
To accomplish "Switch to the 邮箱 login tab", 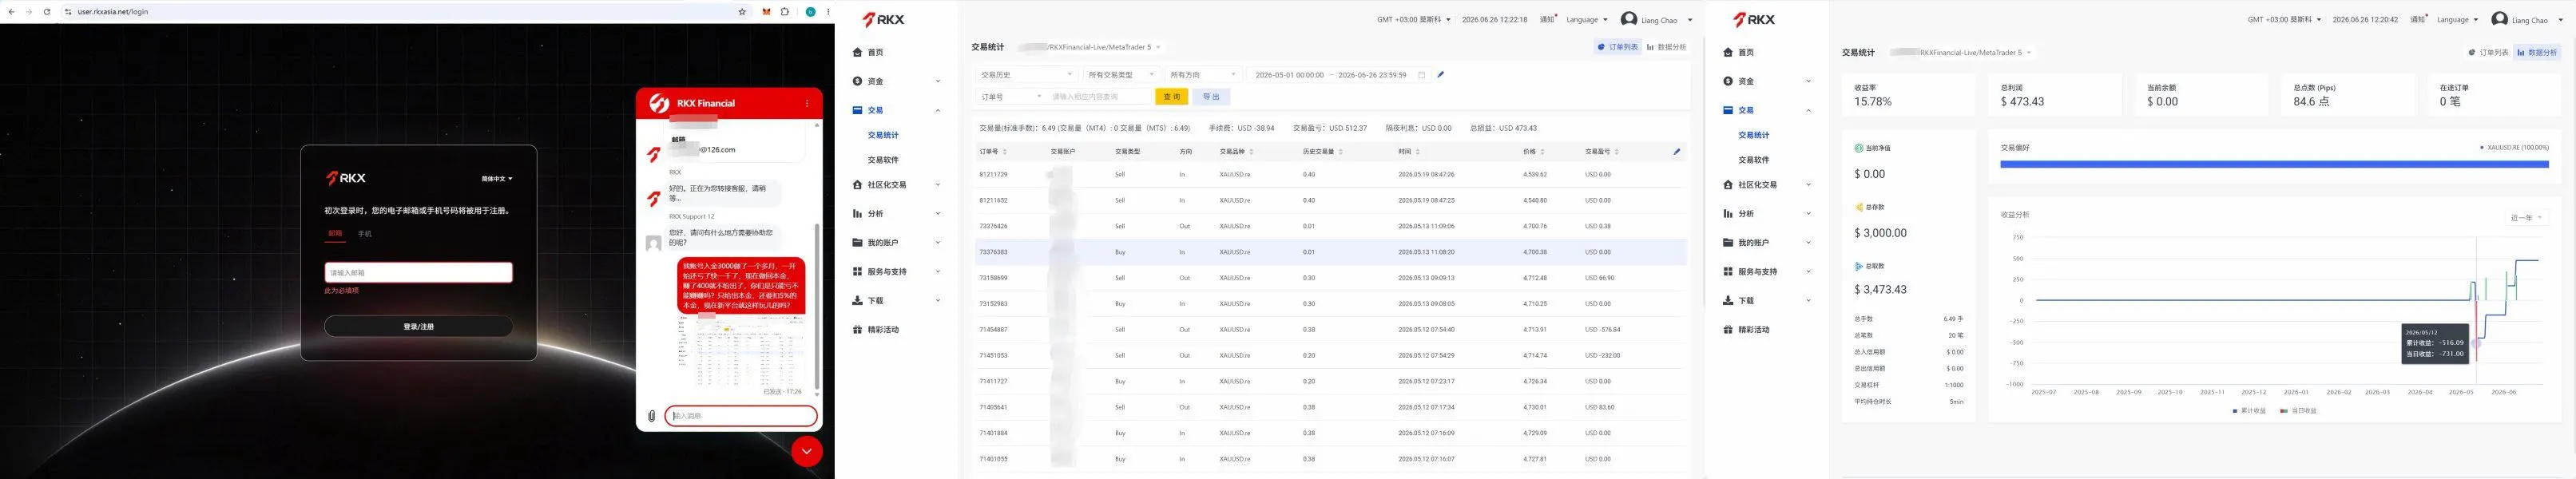I will point(335,234).
